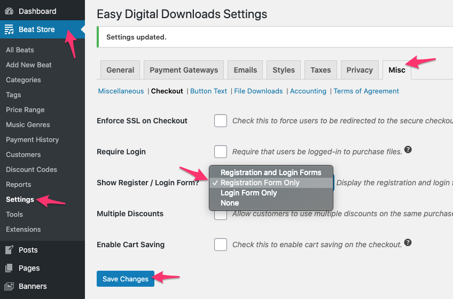Go to Button Text settings link
The height and width of the screenshot is (299, 453).
coord(208,91)
